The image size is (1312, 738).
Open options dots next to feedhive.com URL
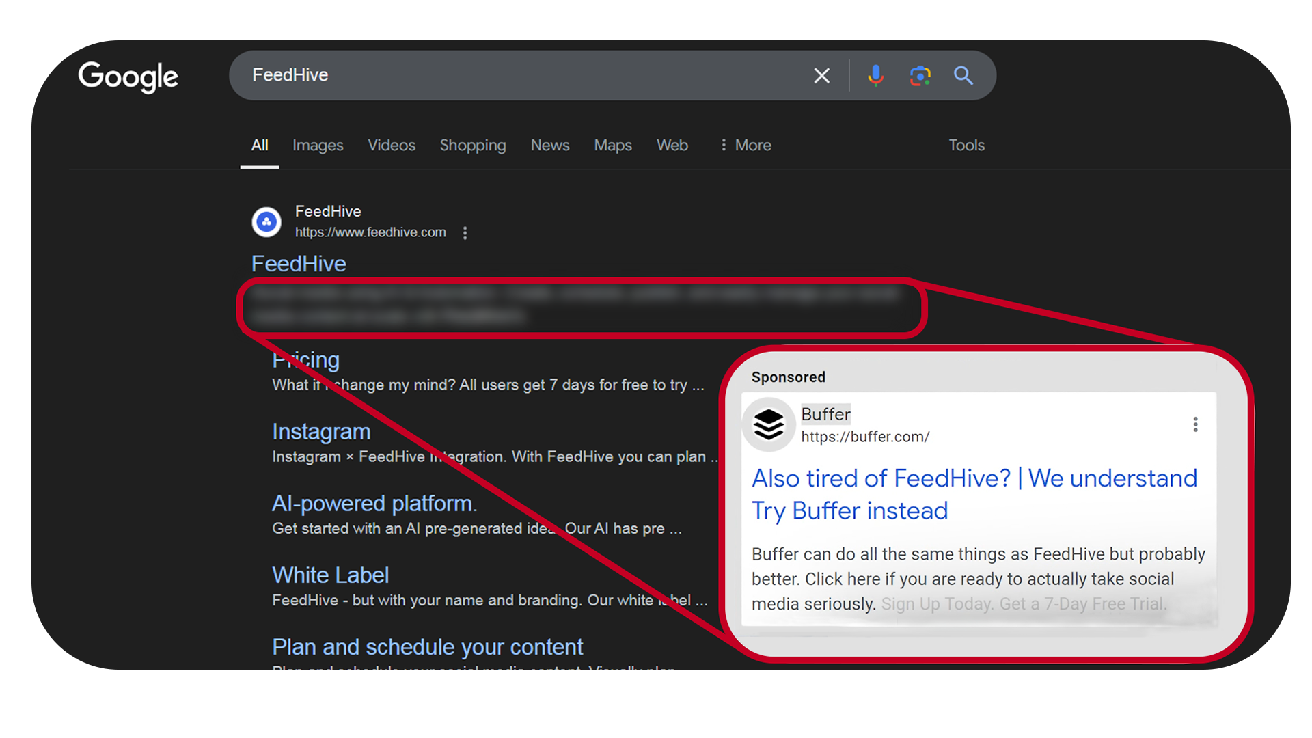click(465, 233)
